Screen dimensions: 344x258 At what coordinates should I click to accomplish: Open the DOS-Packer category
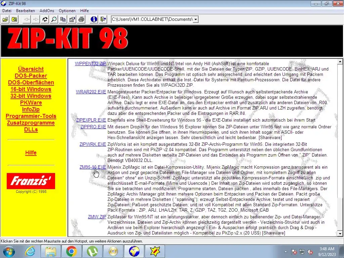tap(31, 76)
